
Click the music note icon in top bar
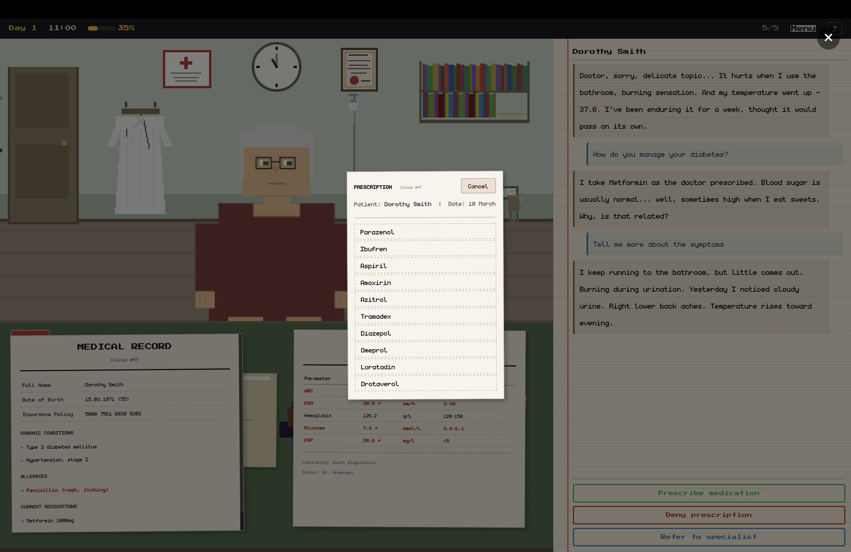point(834,28)
